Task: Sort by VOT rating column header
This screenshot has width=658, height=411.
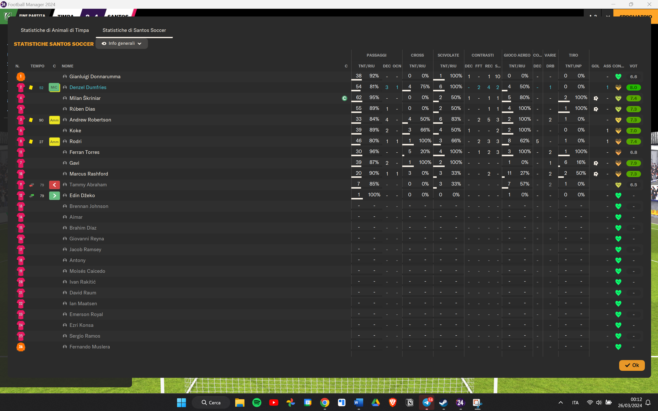Action: point(633,66)
